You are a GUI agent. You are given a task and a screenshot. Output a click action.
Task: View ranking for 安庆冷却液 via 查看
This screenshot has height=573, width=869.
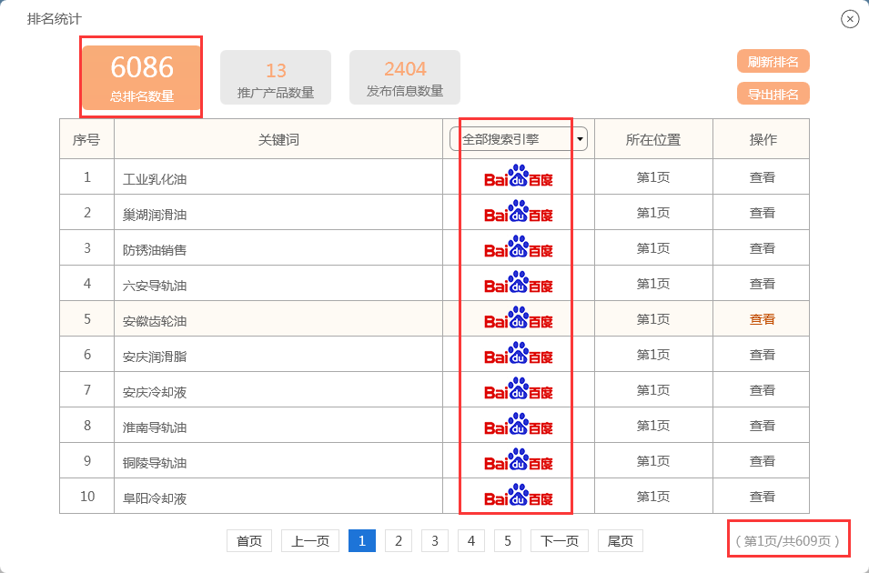tap(762, 390)
